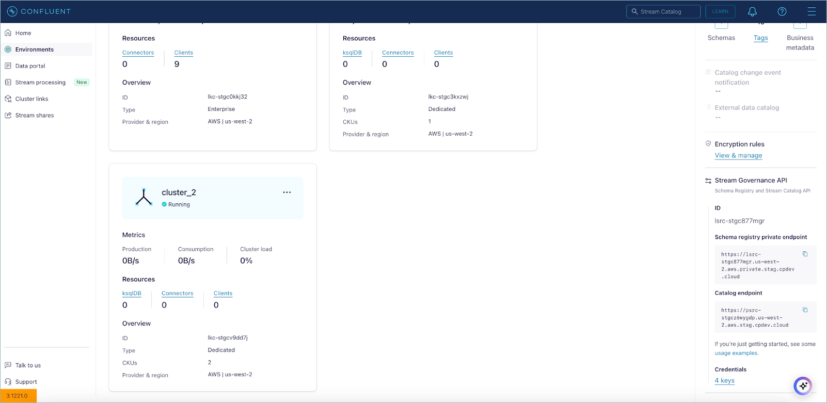
Task: Click the governance ID lsrc-stgc877mgr
Action: point(739,221)
